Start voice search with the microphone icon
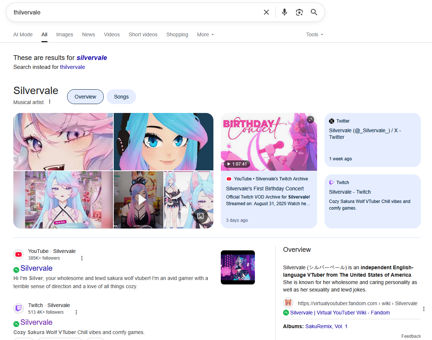 coord(285,12)
